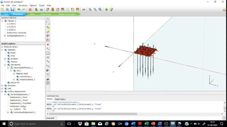Click the red dot create point tool

[48, 44]
